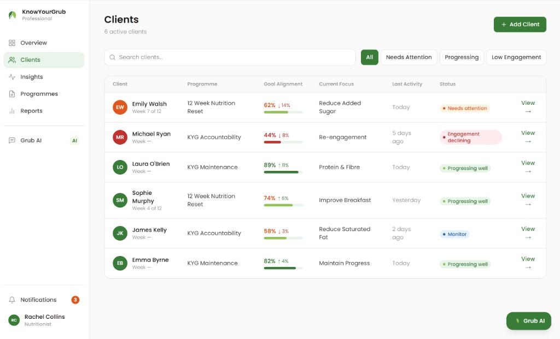Click the Improve Breakfast focus cell

pyautogui.click(x=345, y=200)
